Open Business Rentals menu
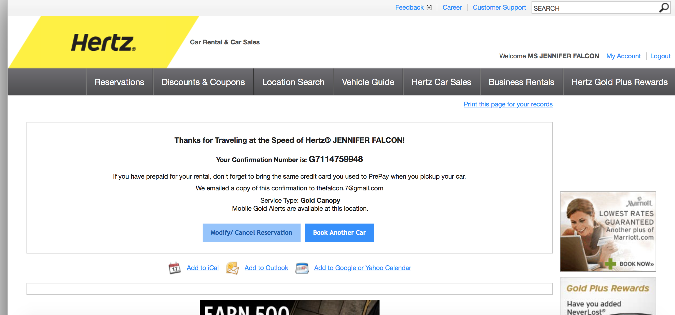Screen dimensions: 675x315 coord(521,82)
